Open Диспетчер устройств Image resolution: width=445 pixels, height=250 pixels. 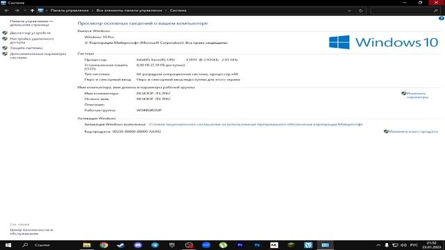[x=31, y=33]
